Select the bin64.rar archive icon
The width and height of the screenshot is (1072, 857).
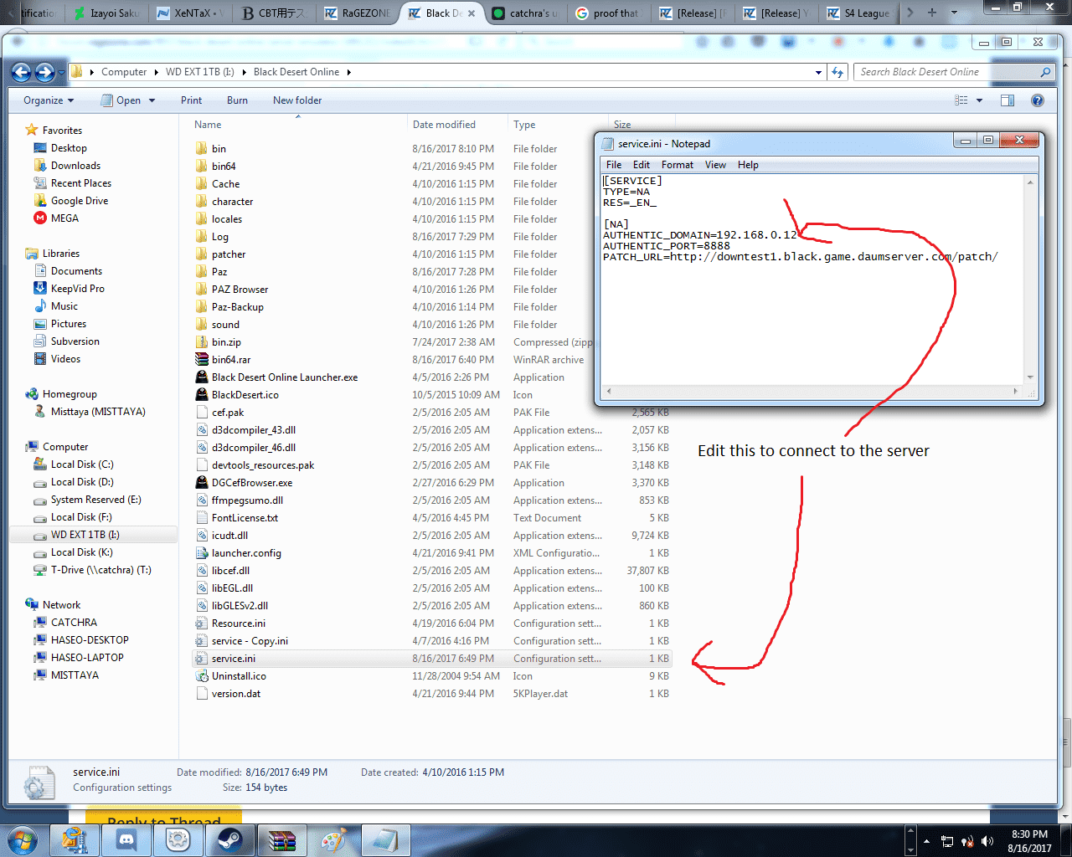tap(202, 360)
